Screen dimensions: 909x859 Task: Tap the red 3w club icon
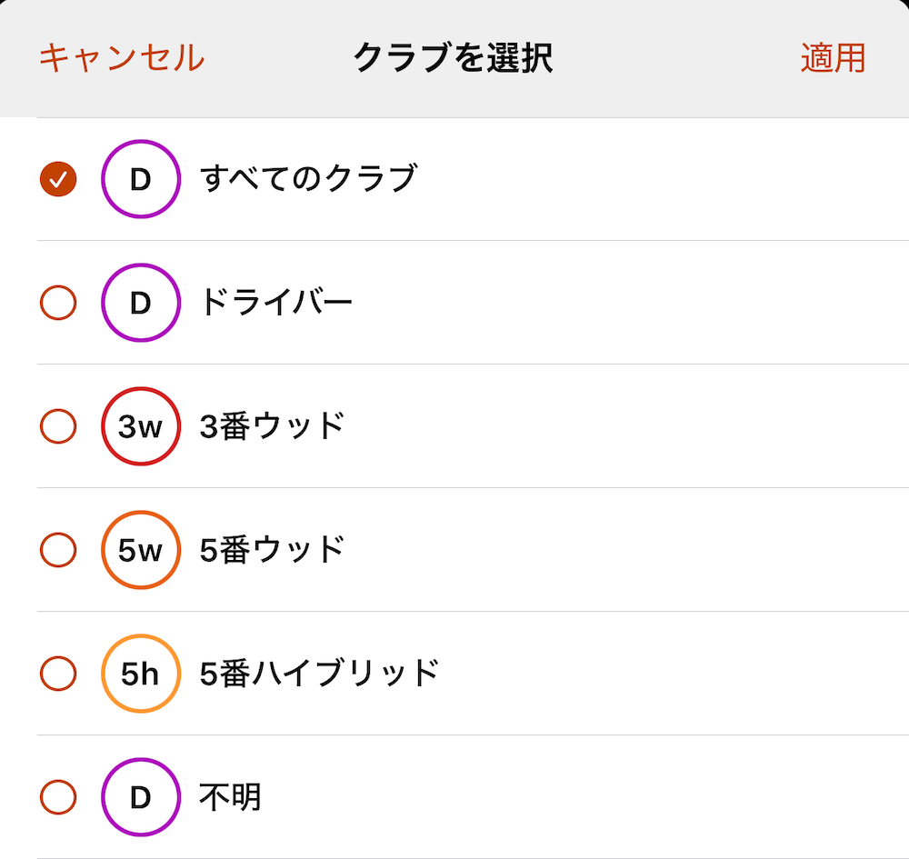tap(141, 426)
